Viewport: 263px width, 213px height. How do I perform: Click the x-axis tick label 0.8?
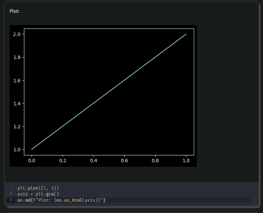click(155, 161)
